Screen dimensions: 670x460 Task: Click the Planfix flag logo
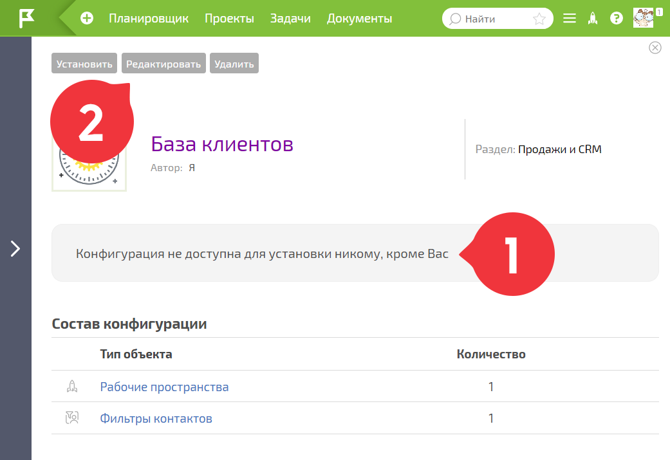[26, 19]
